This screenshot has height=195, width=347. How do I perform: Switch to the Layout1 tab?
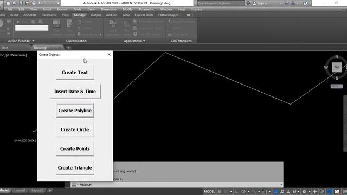20,190
